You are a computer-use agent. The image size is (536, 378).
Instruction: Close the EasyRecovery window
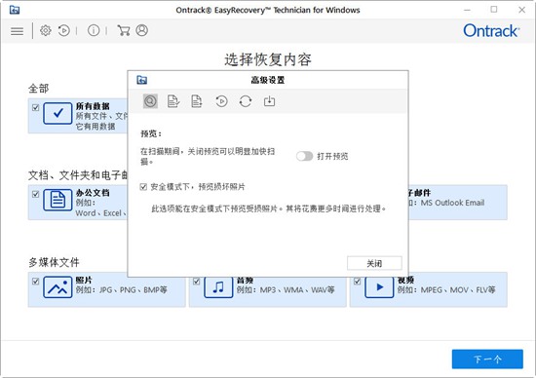tap(522, 10)
